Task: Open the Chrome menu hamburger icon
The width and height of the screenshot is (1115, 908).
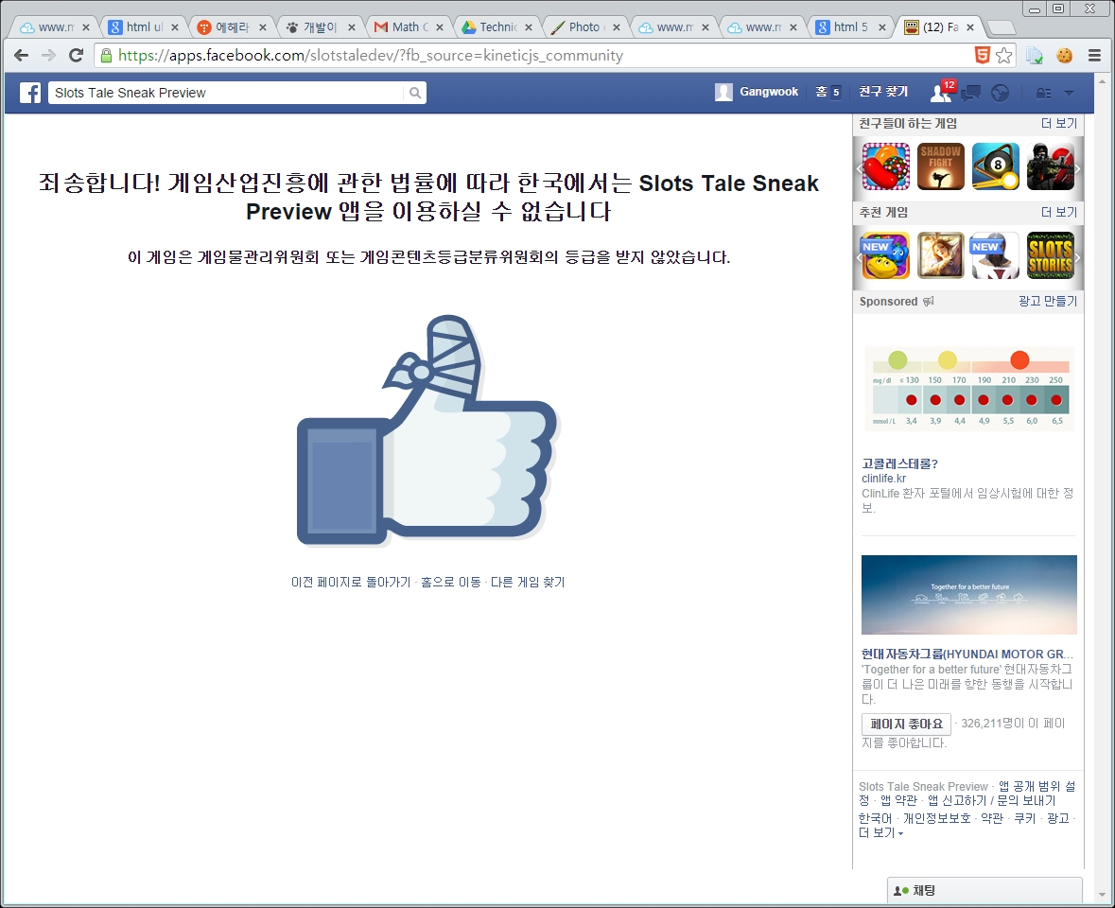Action: click(1094, 56)
